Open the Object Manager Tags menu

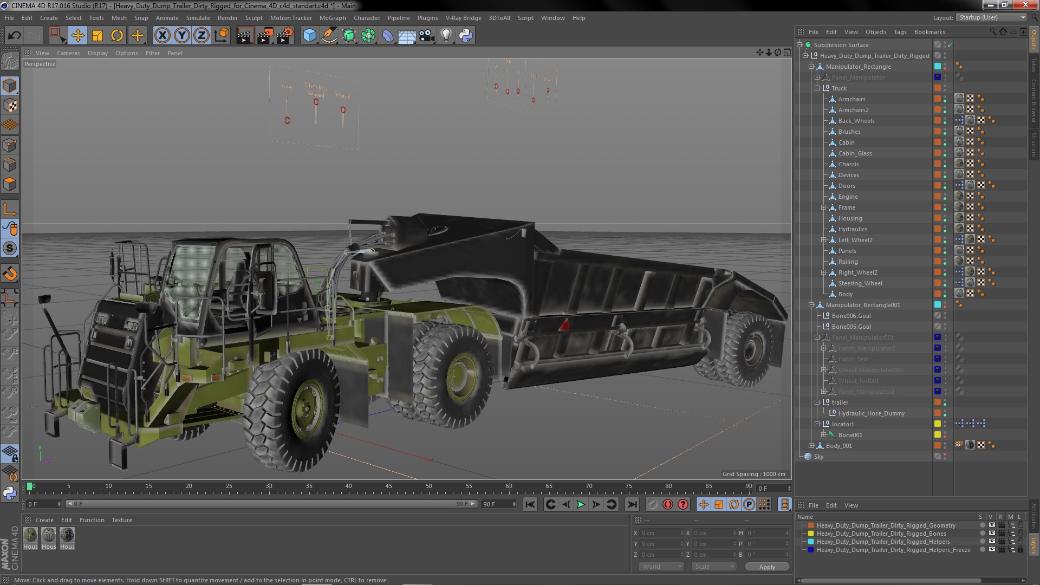pos(900,32)
